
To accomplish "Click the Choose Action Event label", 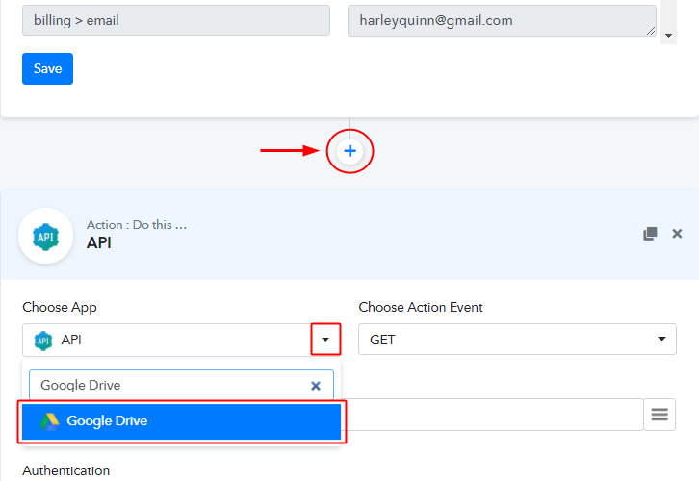I will pyautogui.click(x=421, y=307).
